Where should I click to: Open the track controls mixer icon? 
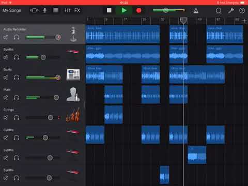tap(67, 10)
